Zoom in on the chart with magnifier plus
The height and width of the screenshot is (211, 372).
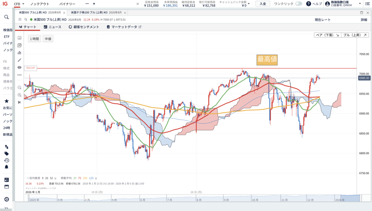click(x=19, y=95)
